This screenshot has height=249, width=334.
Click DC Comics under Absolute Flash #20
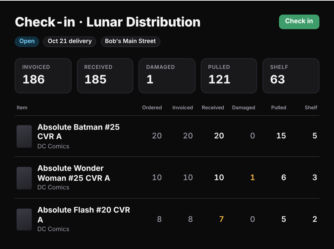pyautogui.click(x=53, y=229)
